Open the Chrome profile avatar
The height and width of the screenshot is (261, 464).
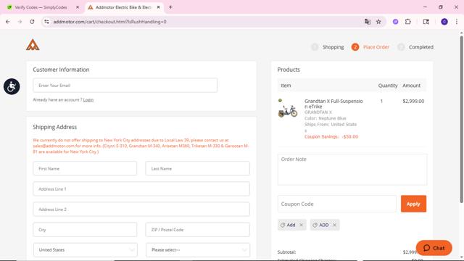(x=444, y=22)
